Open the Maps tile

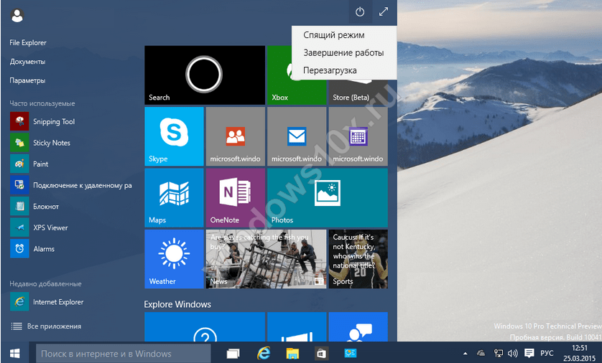coord(174,197)
